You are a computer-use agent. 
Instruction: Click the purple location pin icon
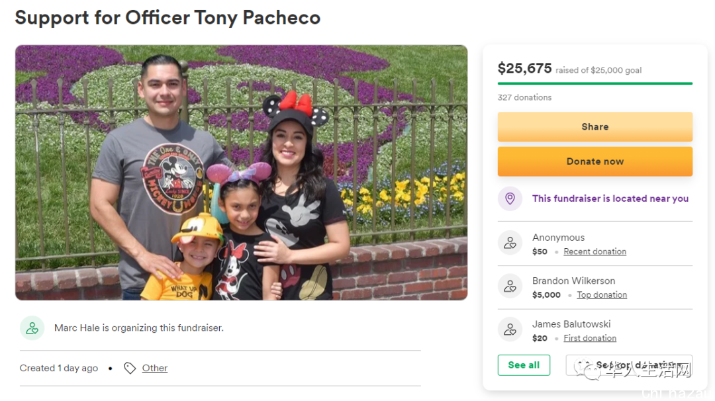[510, 199]
